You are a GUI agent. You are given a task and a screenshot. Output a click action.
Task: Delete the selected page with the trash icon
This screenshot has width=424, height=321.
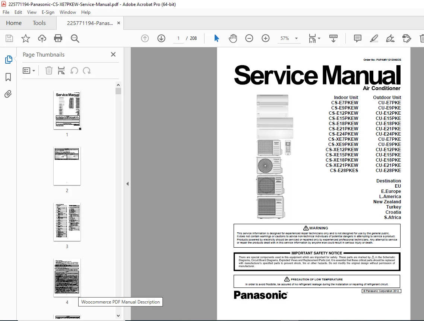click(49, 71)
